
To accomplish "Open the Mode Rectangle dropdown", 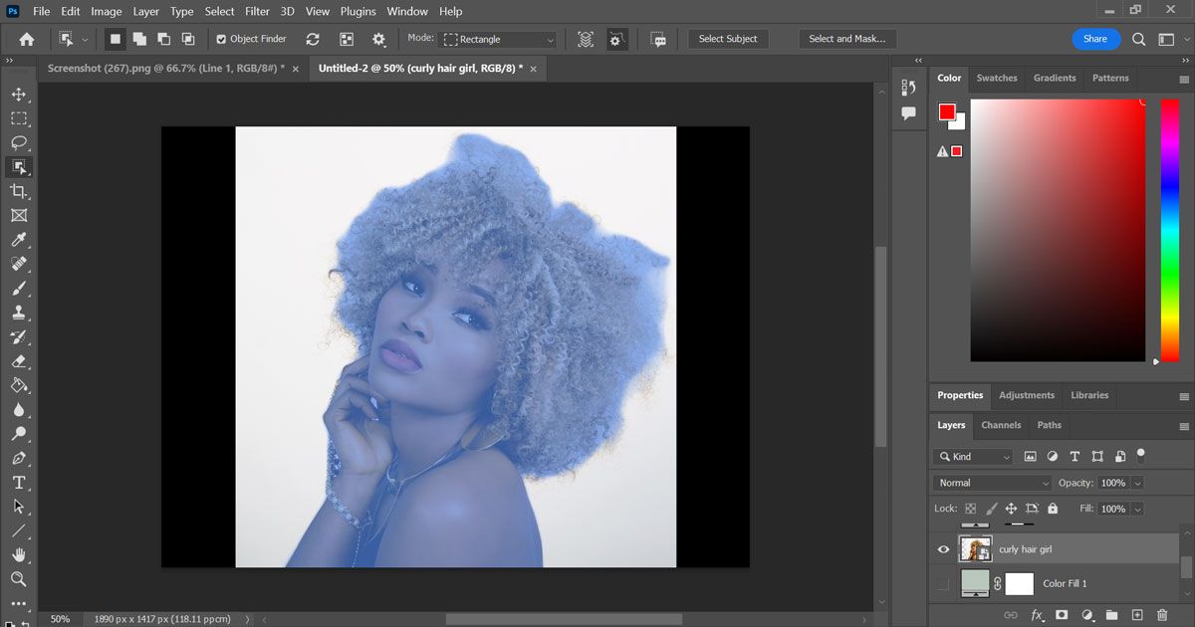I will click(x=498, y=39).
